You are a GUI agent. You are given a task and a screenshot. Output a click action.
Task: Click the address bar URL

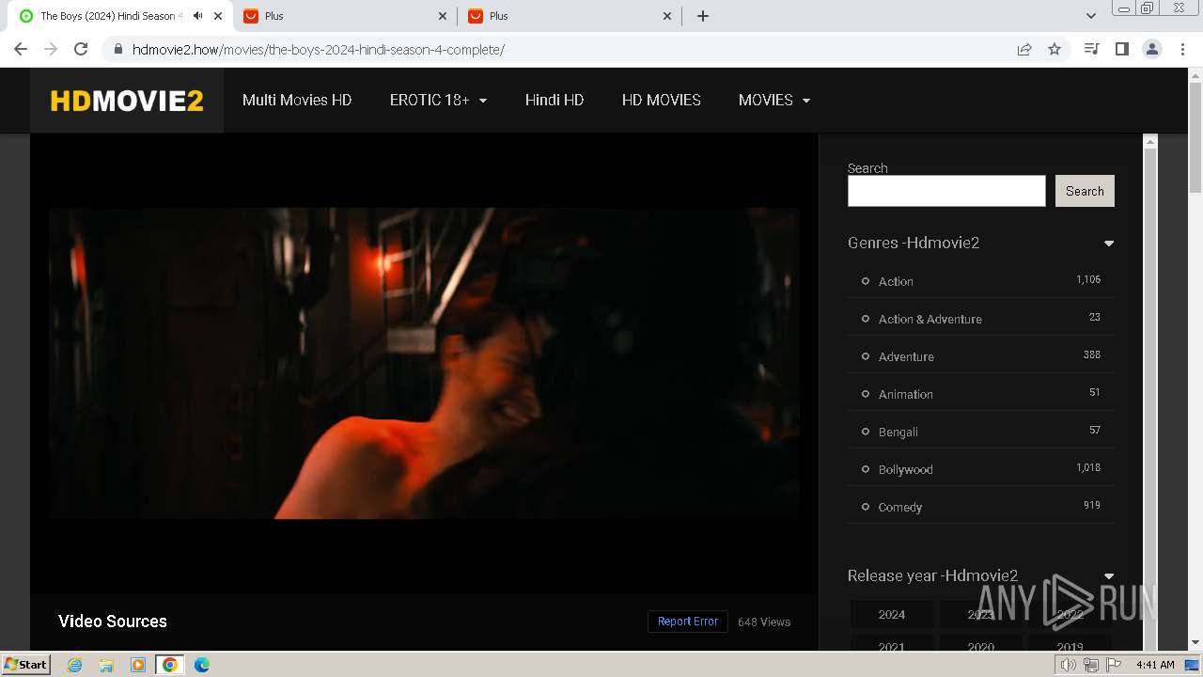pos(319,49)
